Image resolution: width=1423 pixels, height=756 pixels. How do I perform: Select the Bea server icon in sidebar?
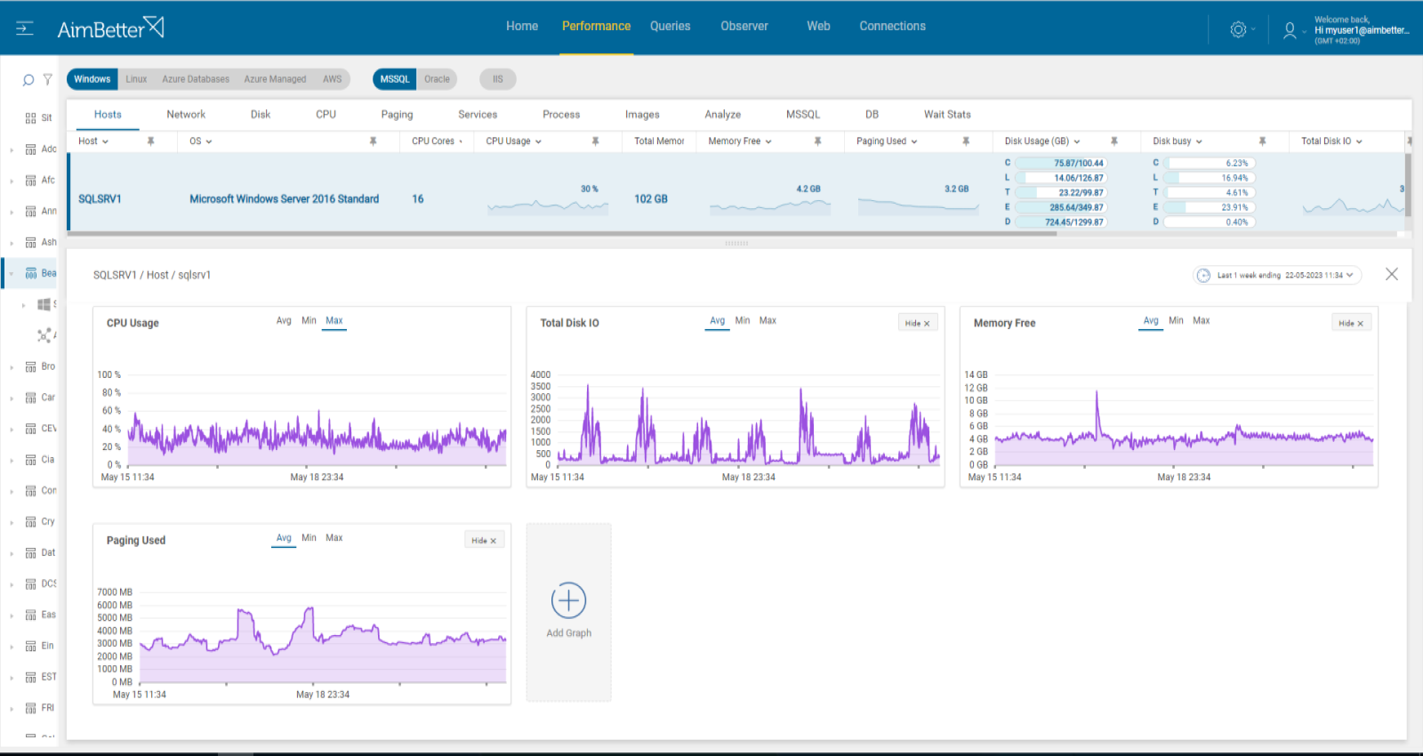coord(31,274)
